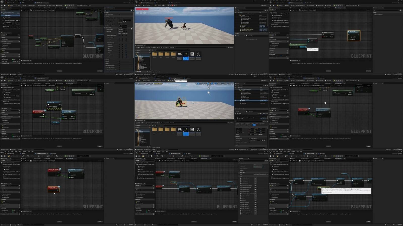The image size is (403, 226).
Task: Open the Content Drawer in the gameplay frame
Action: (x=139, y=74)
